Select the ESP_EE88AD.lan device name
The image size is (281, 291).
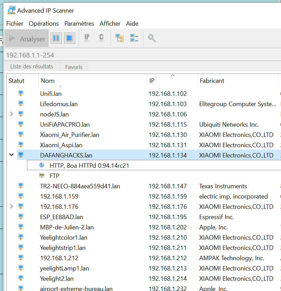pos(62,217)
